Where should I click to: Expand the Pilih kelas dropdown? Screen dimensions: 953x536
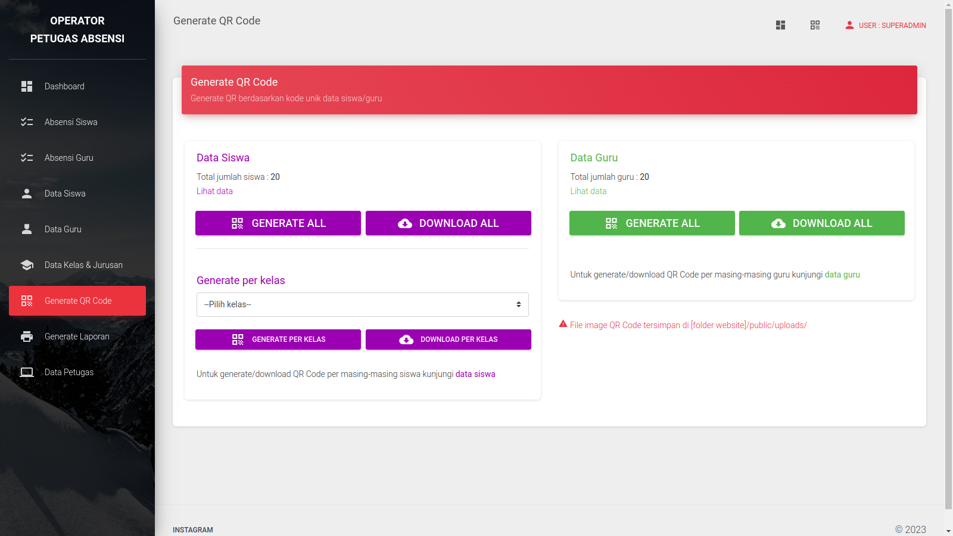pyautogui.click(x=362, y=304)
